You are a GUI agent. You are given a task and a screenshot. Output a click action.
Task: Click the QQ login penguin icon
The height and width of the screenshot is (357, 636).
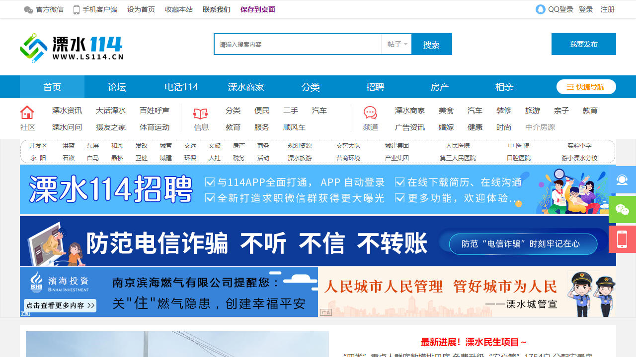pos(541,9)
